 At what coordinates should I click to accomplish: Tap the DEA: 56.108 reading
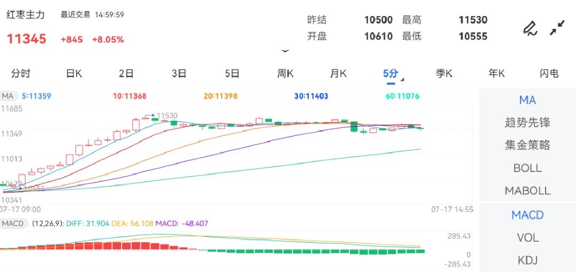[x=132, y=223]
